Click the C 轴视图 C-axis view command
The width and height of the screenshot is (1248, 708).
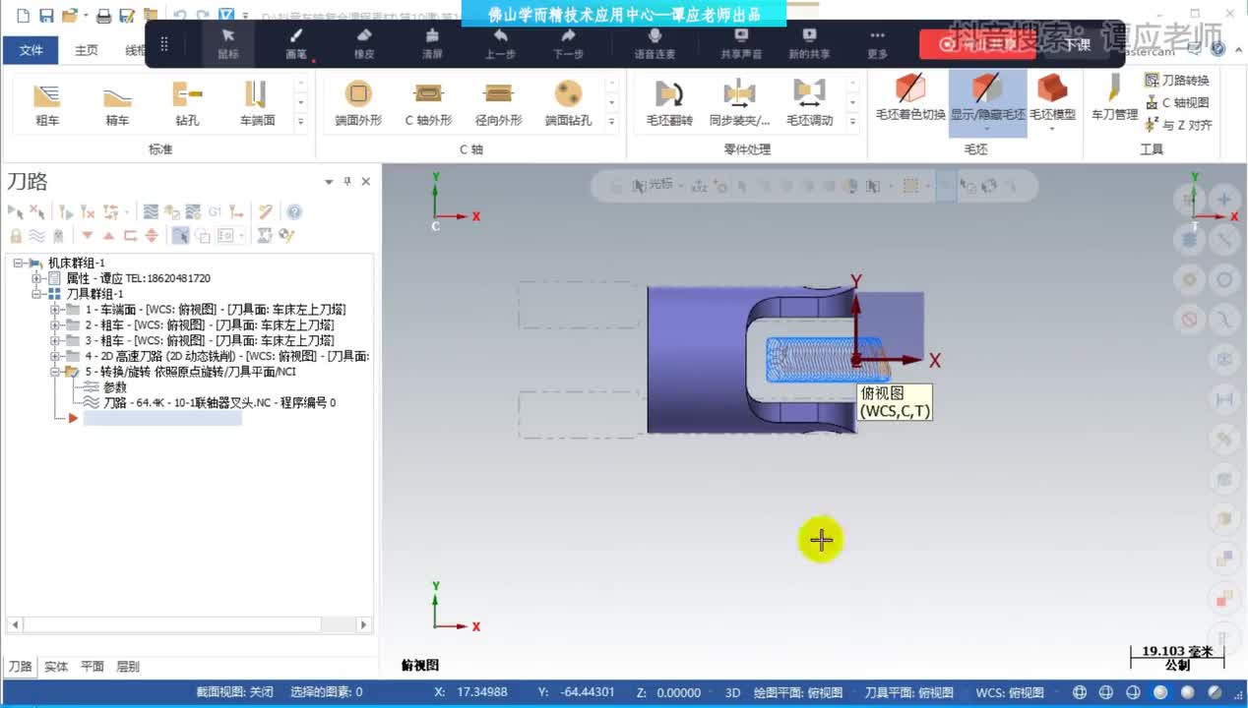[1177, 102]
